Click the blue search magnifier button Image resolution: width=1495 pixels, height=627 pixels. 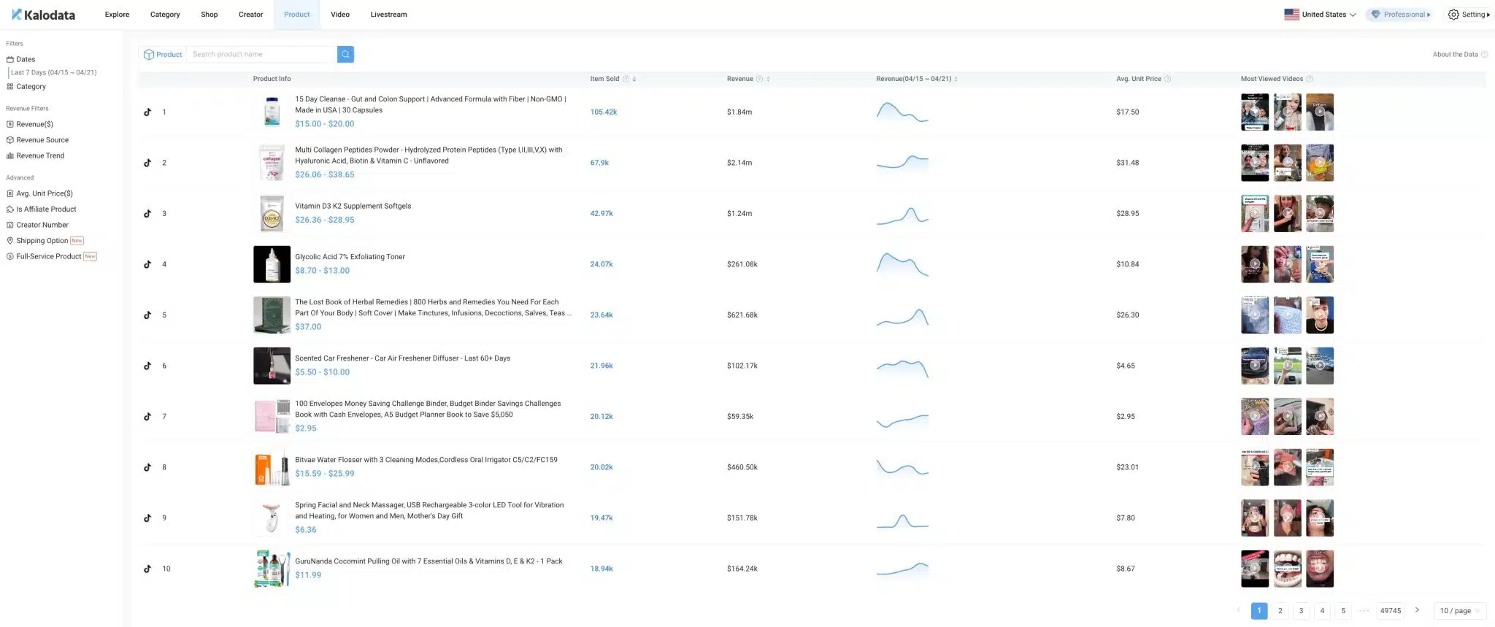pos(345,54)
